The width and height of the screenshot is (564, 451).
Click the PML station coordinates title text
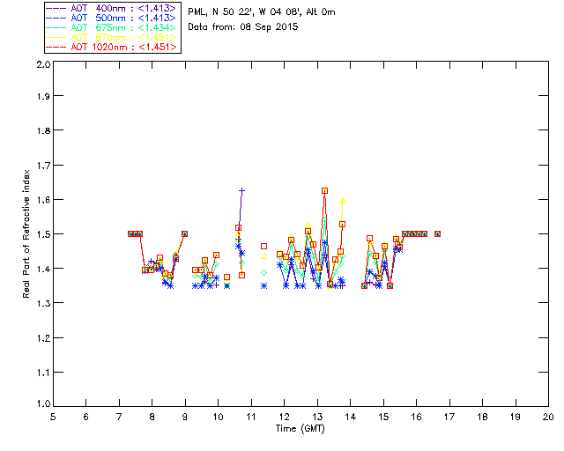[262, 12]
